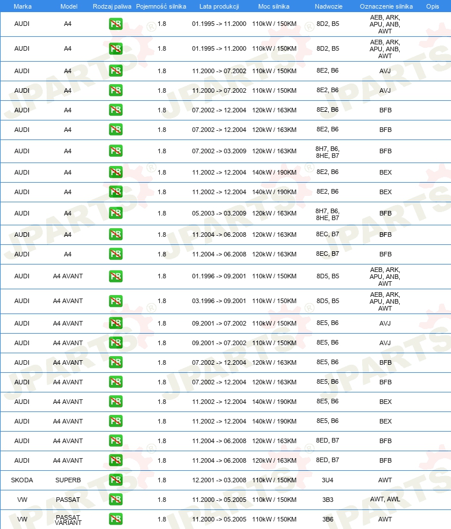Click 110kW / 150KM in the 3B3 row
The width and height of the screenshot is (451, 529).
[274, 500]
